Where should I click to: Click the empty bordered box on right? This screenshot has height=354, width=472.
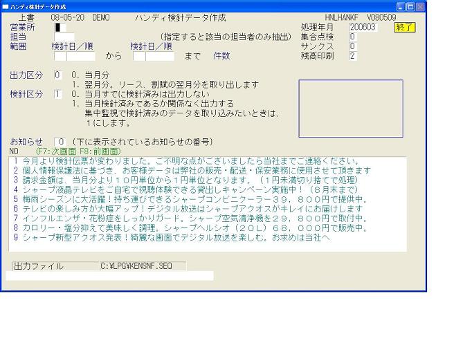351,109
